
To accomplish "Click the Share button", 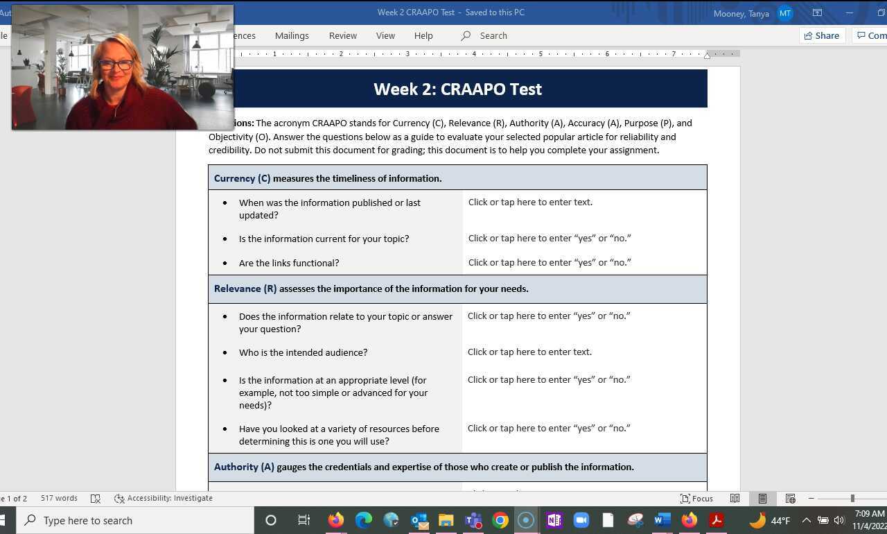I will pos(822,35).
